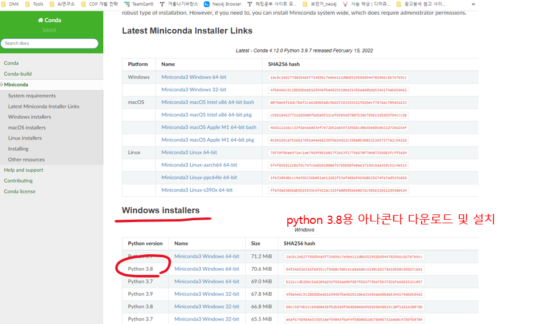Download latest Miniconda3 Windows 32-bit in top table
536x324 pixels.
pyautogui.click(x=194, y=90)
